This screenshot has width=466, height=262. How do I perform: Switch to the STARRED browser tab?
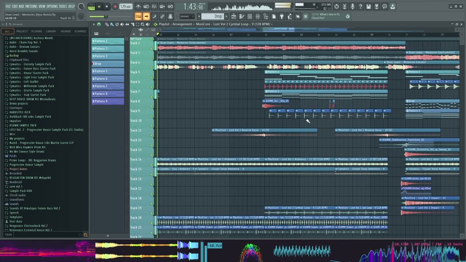pyautogui.click(x=80, y=31)
